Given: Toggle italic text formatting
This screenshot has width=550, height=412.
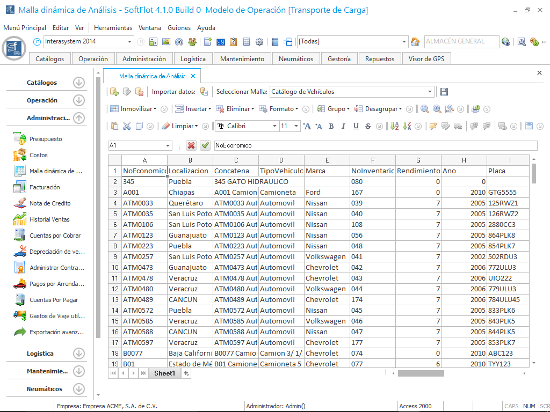Looking at the screenshot, I should pos(343,126).
